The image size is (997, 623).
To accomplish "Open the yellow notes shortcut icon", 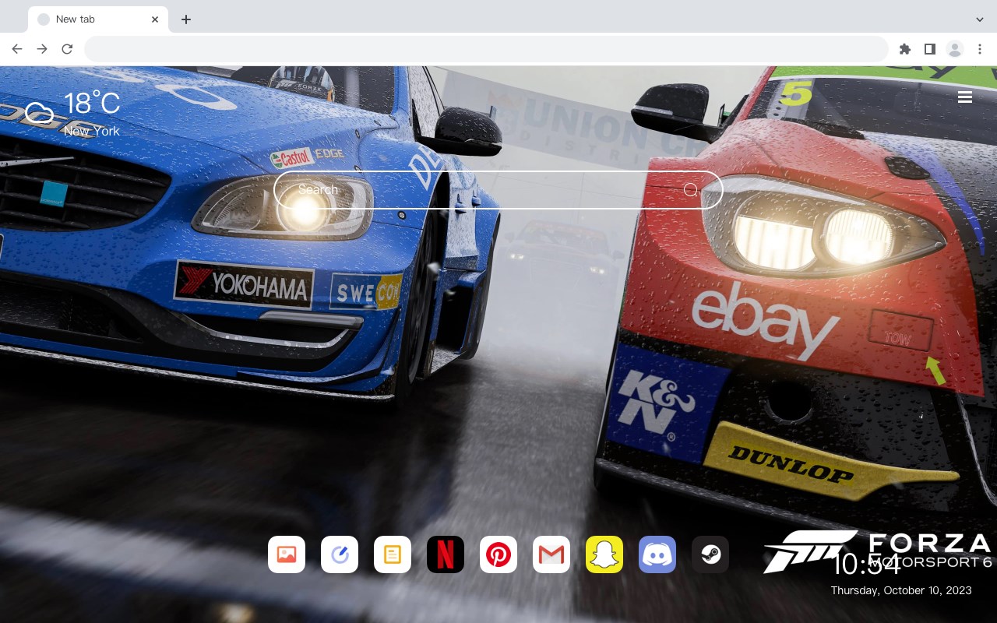I will tap(393, 554).
